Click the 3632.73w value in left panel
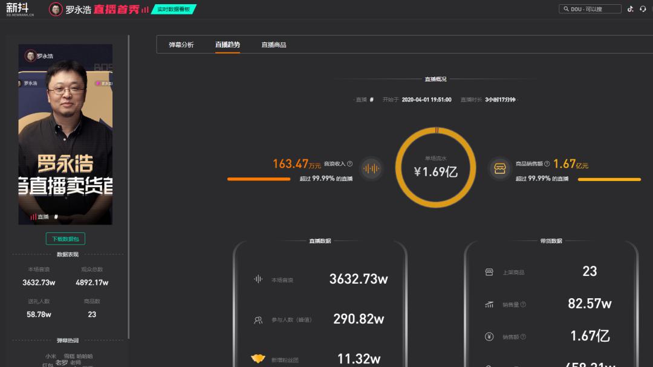653x367 pixels. pyautogui.click(x=39, y=282)
